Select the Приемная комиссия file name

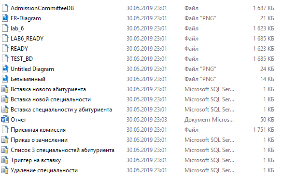(38, 130)
